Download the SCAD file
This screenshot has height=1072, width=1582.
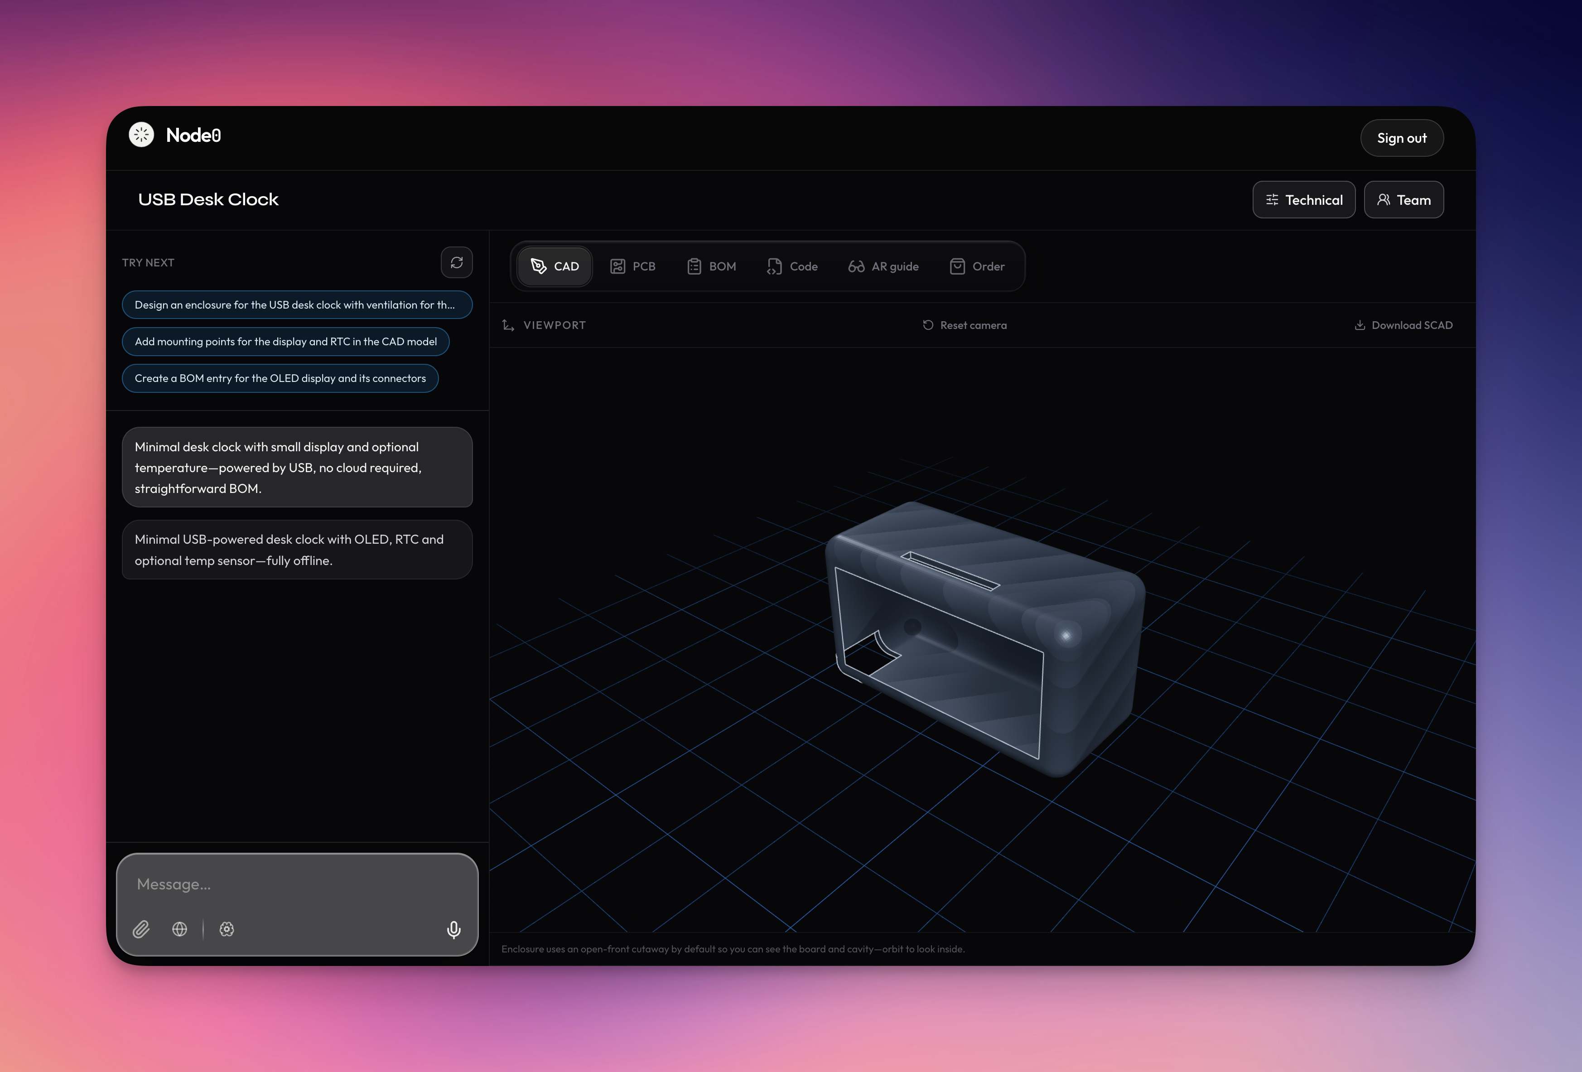[1403, 325]
